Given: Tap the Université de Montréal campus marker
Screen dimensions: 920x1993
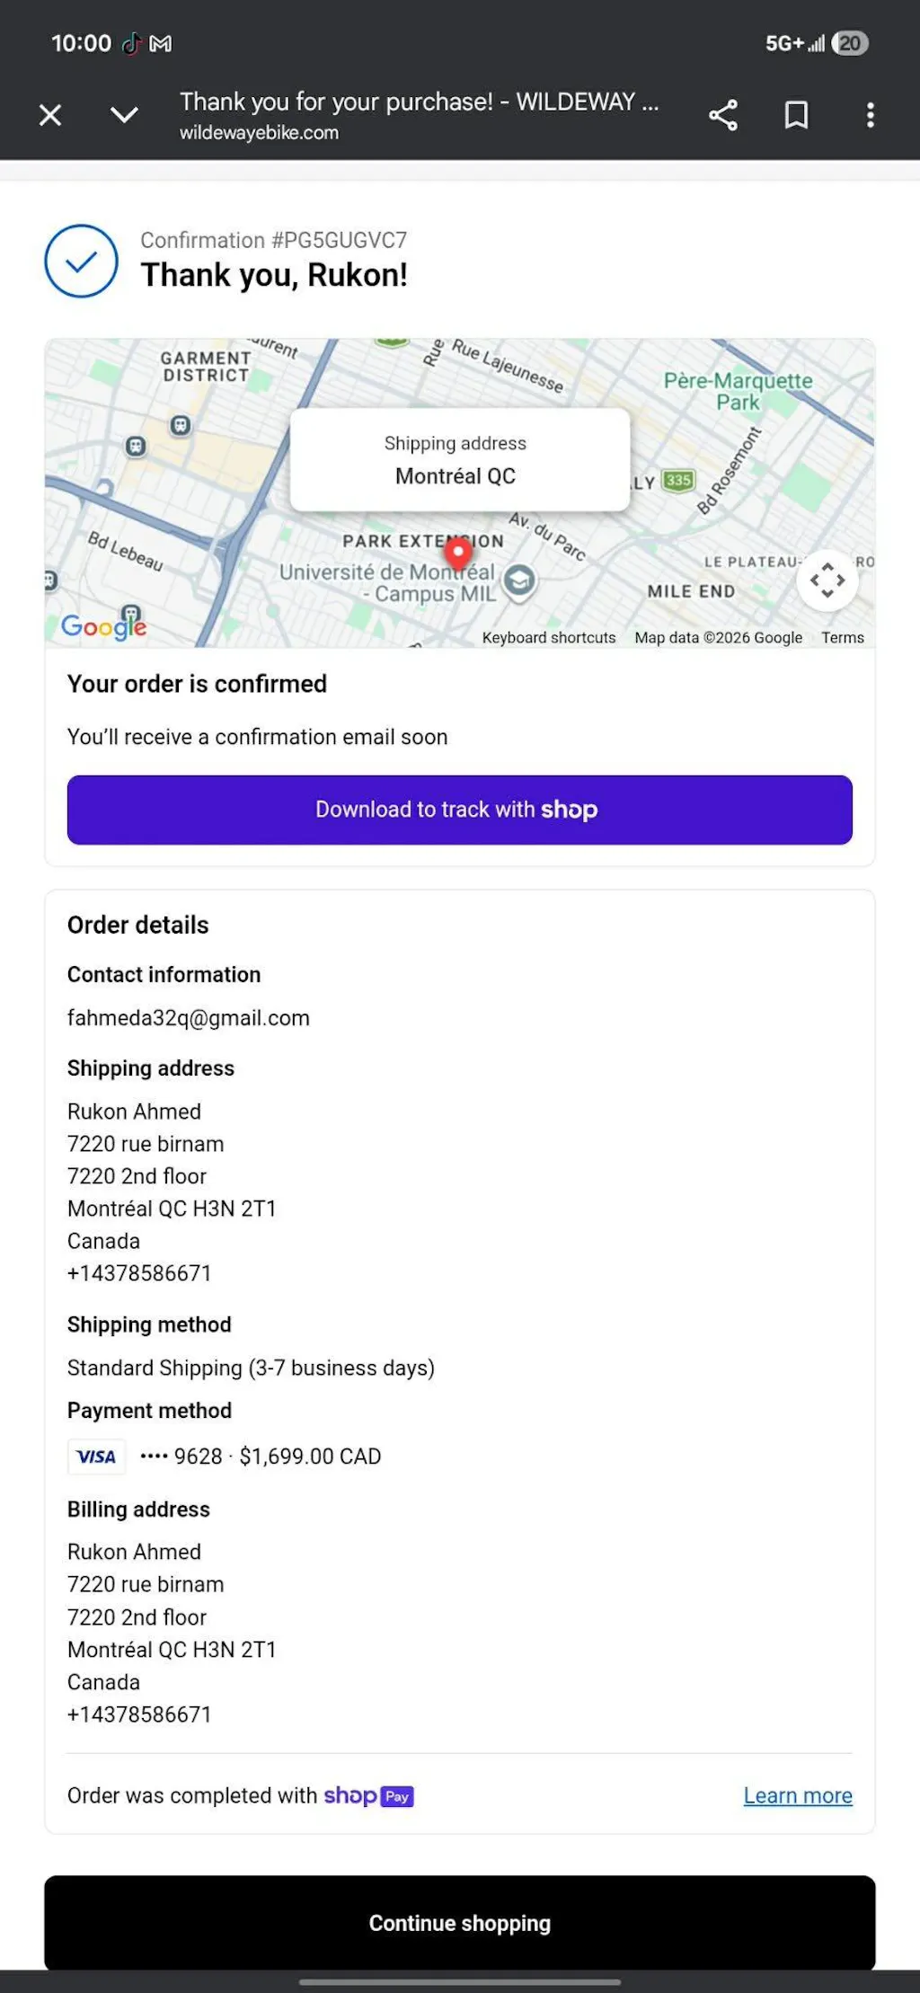Looking at the screenshot, I should click(x=519, y=581).
